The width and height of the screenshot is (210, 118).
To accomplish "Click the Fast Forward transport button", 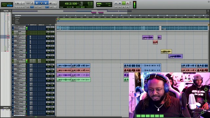I will (x=124, y=7).
